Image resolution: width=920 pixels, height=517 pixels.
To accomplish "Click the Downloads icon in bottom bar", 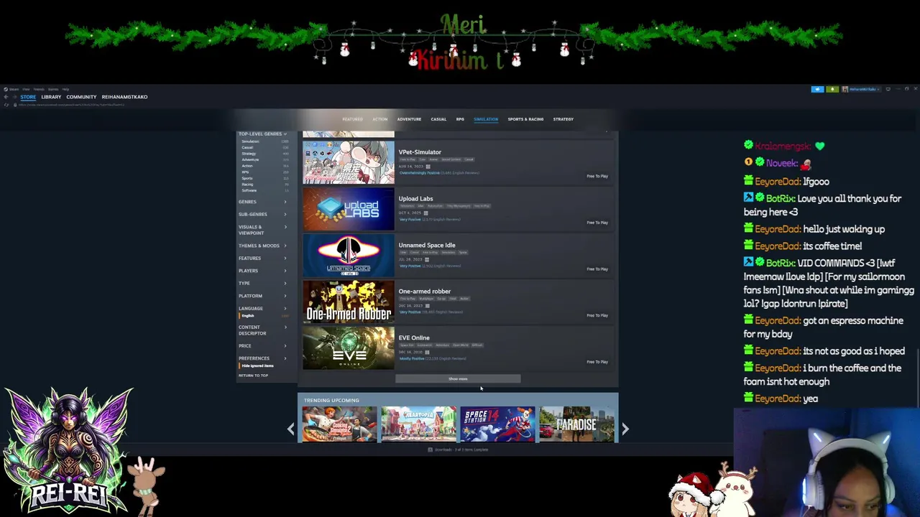I will [430, 450].
